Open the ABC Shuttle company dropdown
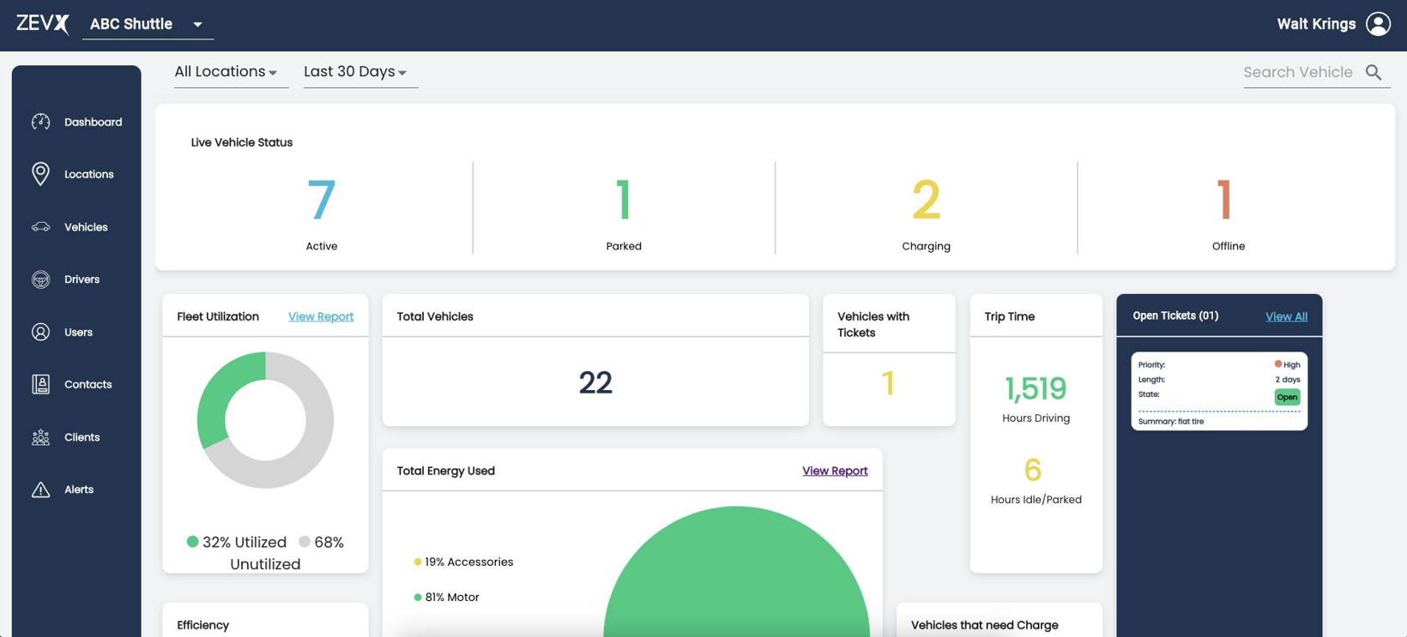Viewport: 1407px width, 637px height. point(148,24)
